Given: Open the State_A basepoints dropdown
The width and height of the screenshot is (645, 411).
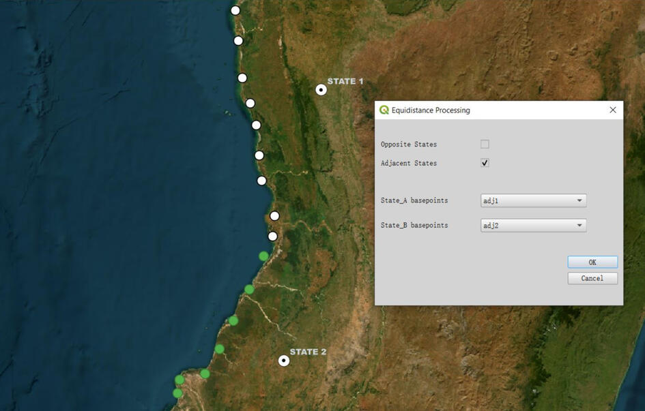Looking at the screenshot, I should (x=533, y=201).
